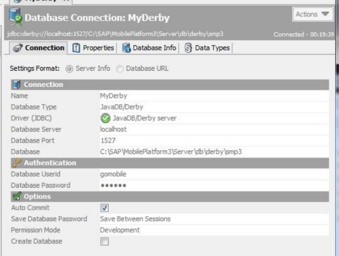The image size is (339, 256).
Task: Click the Data Types section-sign icon
Action: [x=188, y=48]
